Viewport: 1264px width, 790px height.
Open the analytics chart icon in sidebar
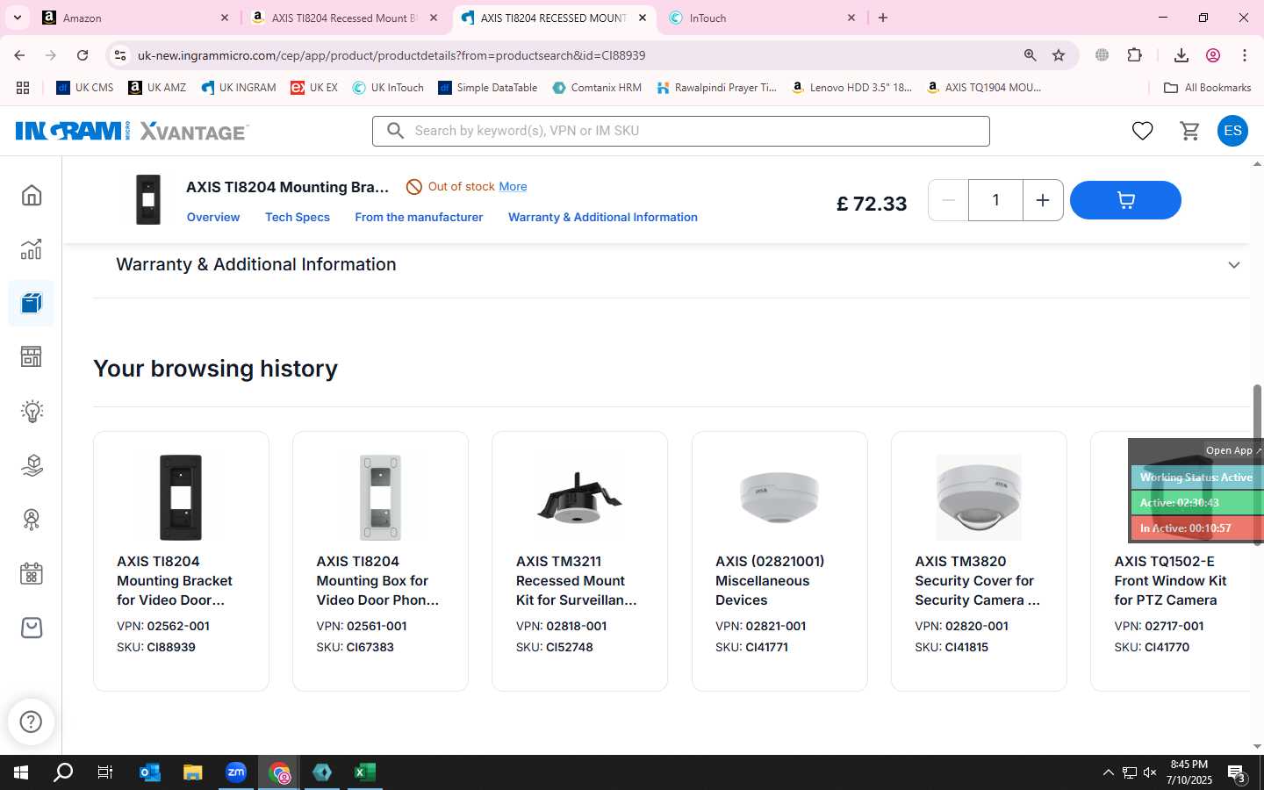[x=32, y=249]
